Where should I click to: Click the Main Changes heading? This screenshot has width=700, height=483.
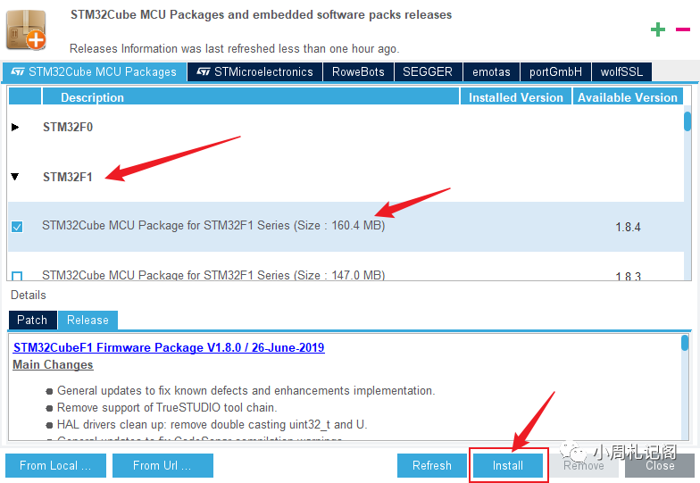click(x=53, y=364)
